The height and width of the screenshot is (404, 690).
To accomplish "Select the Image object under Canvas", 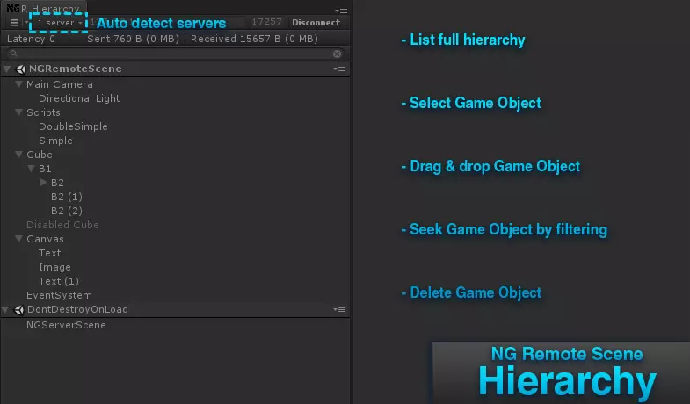I will point(54,267).
